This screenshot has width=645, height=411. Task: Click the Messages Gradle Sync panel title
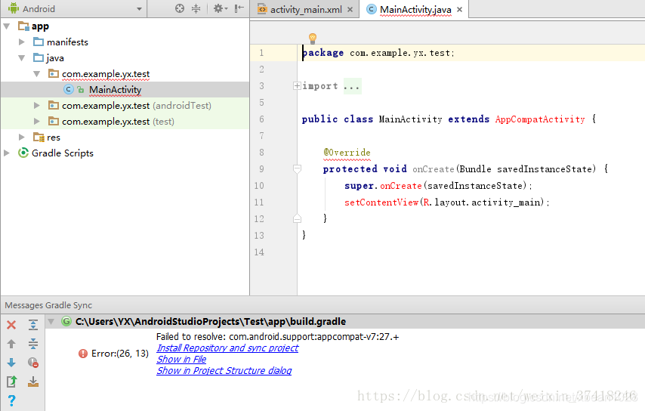48,305
